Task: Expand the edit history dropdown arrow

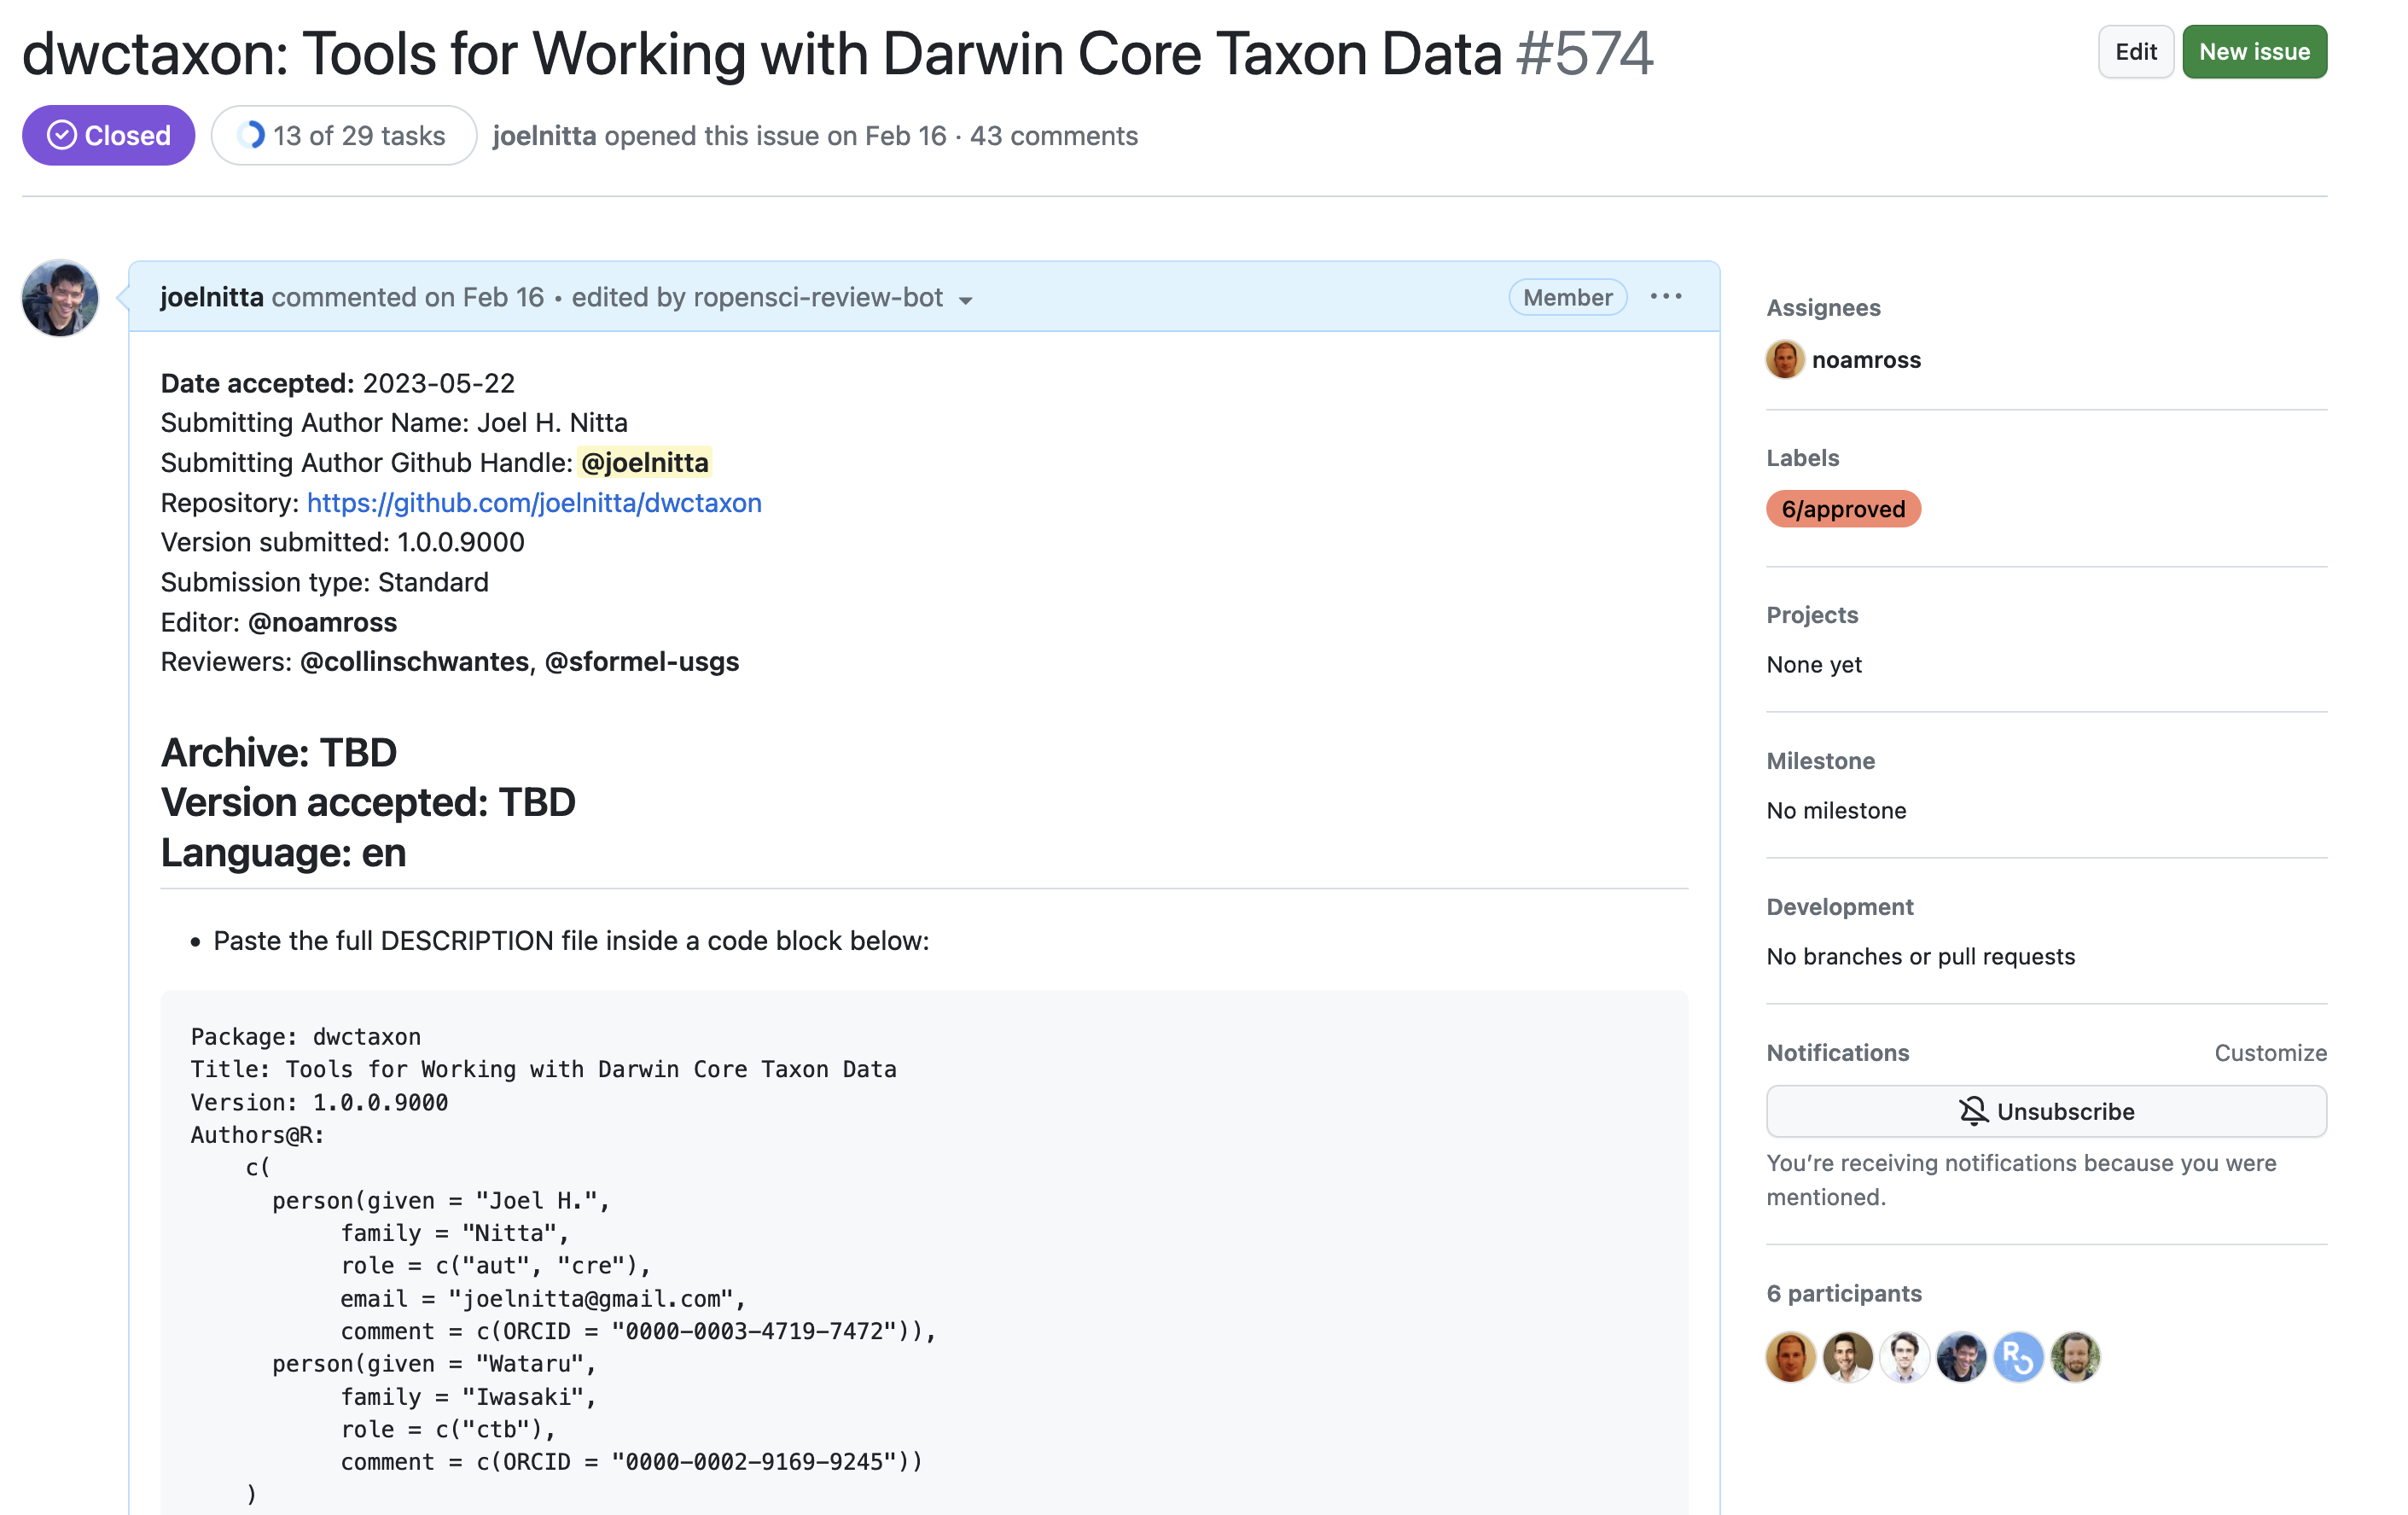Action: coord(965,300)
